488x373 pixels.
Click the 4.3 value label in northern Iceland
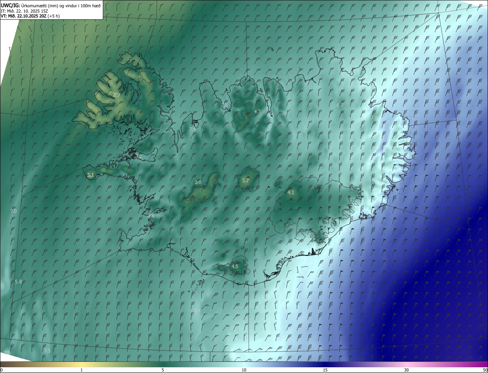257,111
